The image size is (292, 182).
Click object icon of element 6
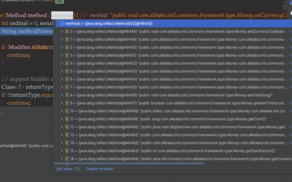[67, 79]
